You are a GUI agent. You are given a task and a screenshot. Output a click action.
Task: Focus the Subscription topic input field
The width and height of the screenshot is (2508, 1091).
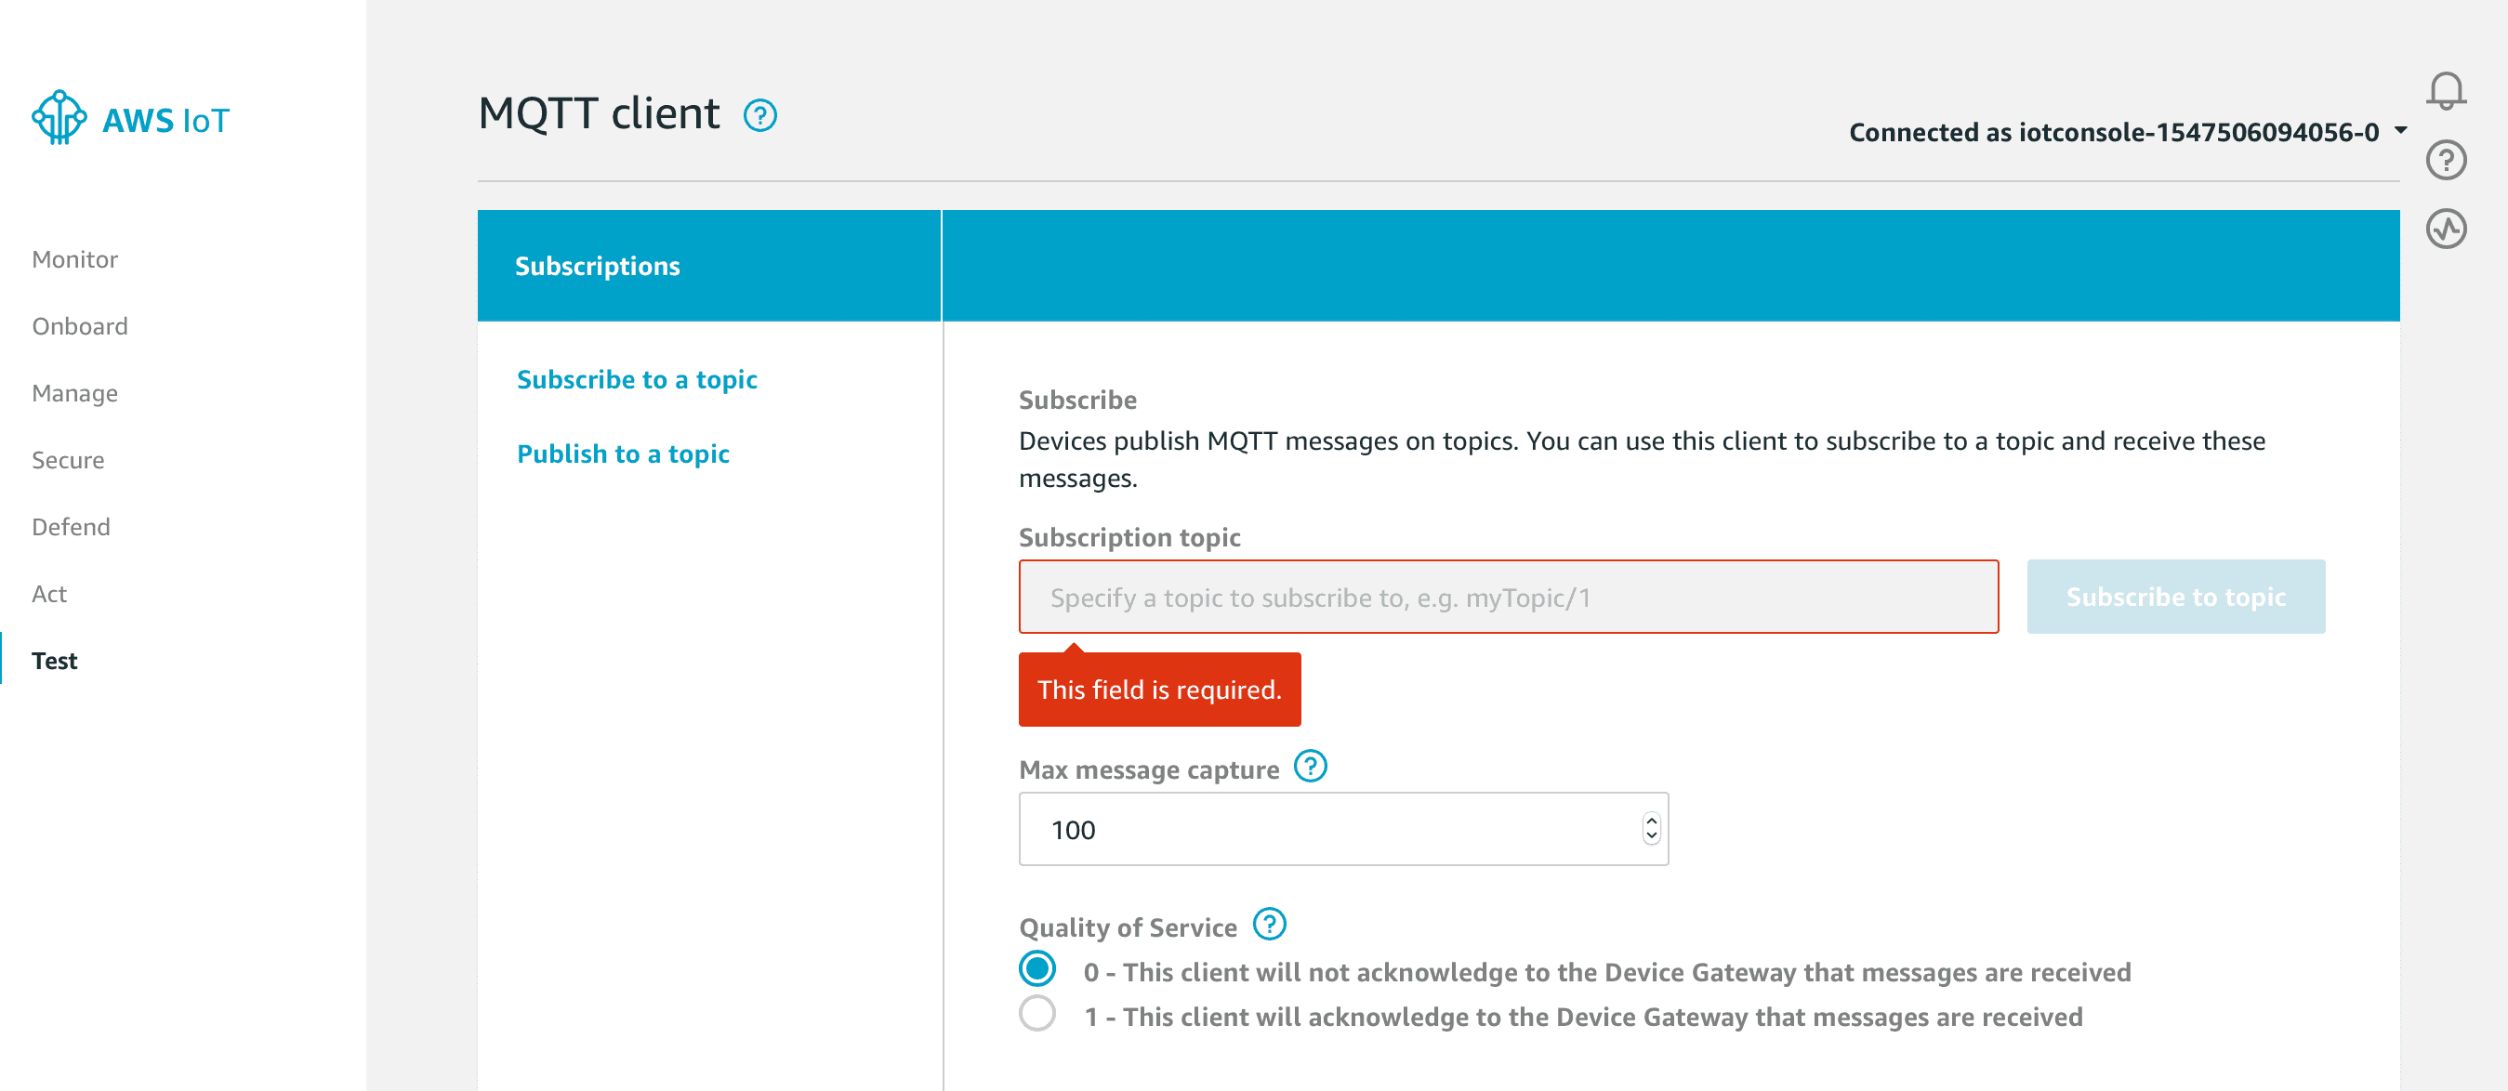tap(1507, 598)
